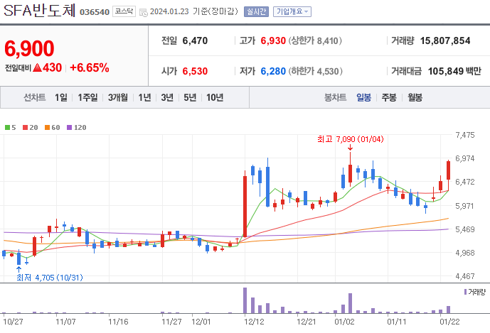Viewport: 490px width, 333px height.
Task: Click the red up-triangle change icon
Action: 37,67
